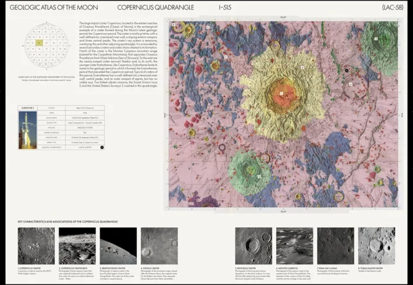Image resolution: width=413 pixels, height=285 pixels.
Task: Click the 'SURVEYOR 2' table header cell
Action: [x=28, y=108]
